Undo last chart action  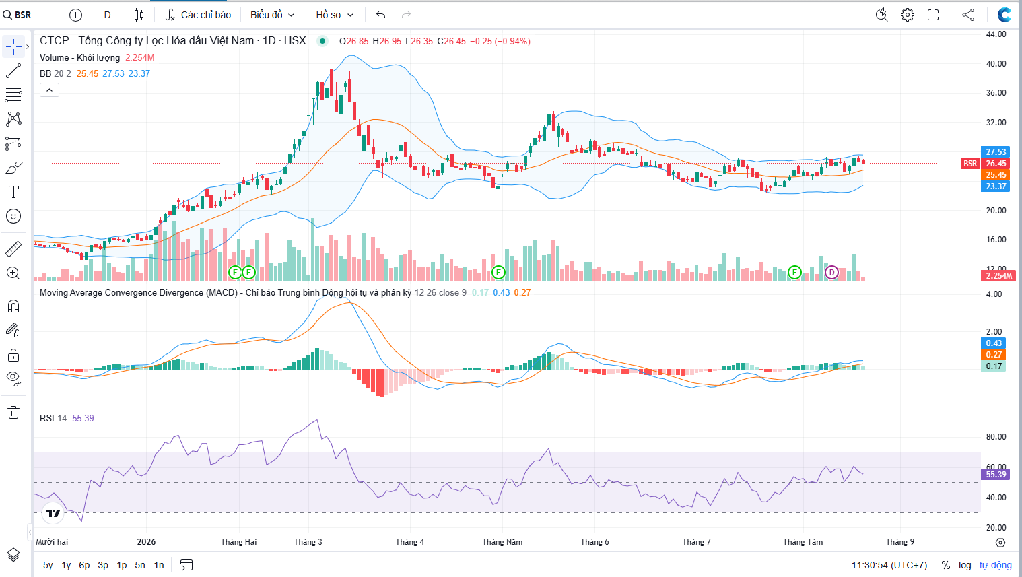[x=381, y=15]
